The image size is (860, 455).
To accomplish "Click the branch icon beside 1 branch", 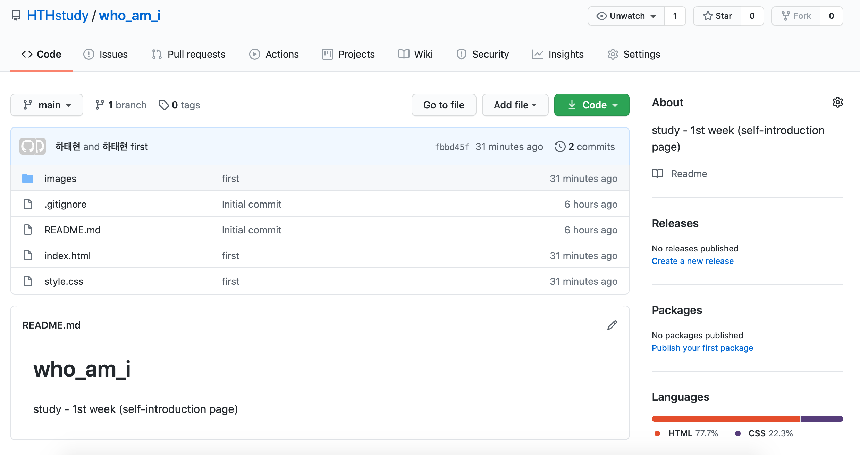I will point(100,105).
